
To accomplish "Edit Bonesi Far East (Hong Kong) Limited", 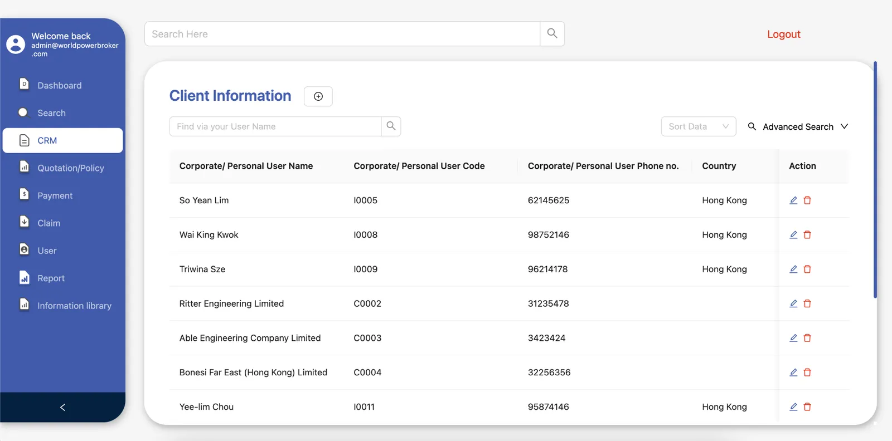I will pyautogui.click(x=793, y=373).
